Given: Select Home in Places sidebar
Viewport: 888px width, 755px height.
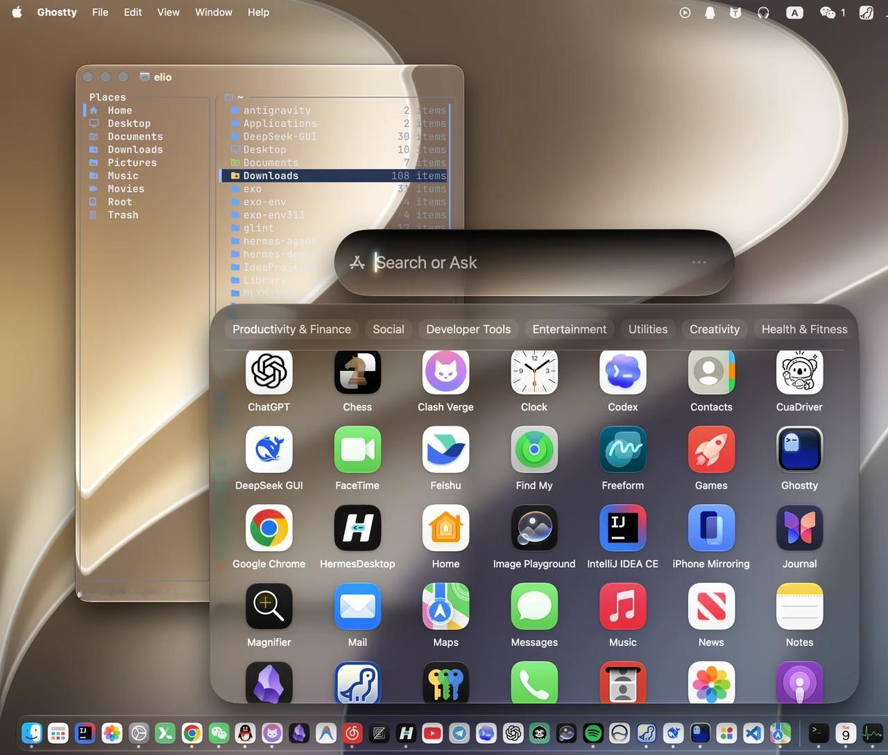Looking at the screenshot, I should tap(146, 110).
